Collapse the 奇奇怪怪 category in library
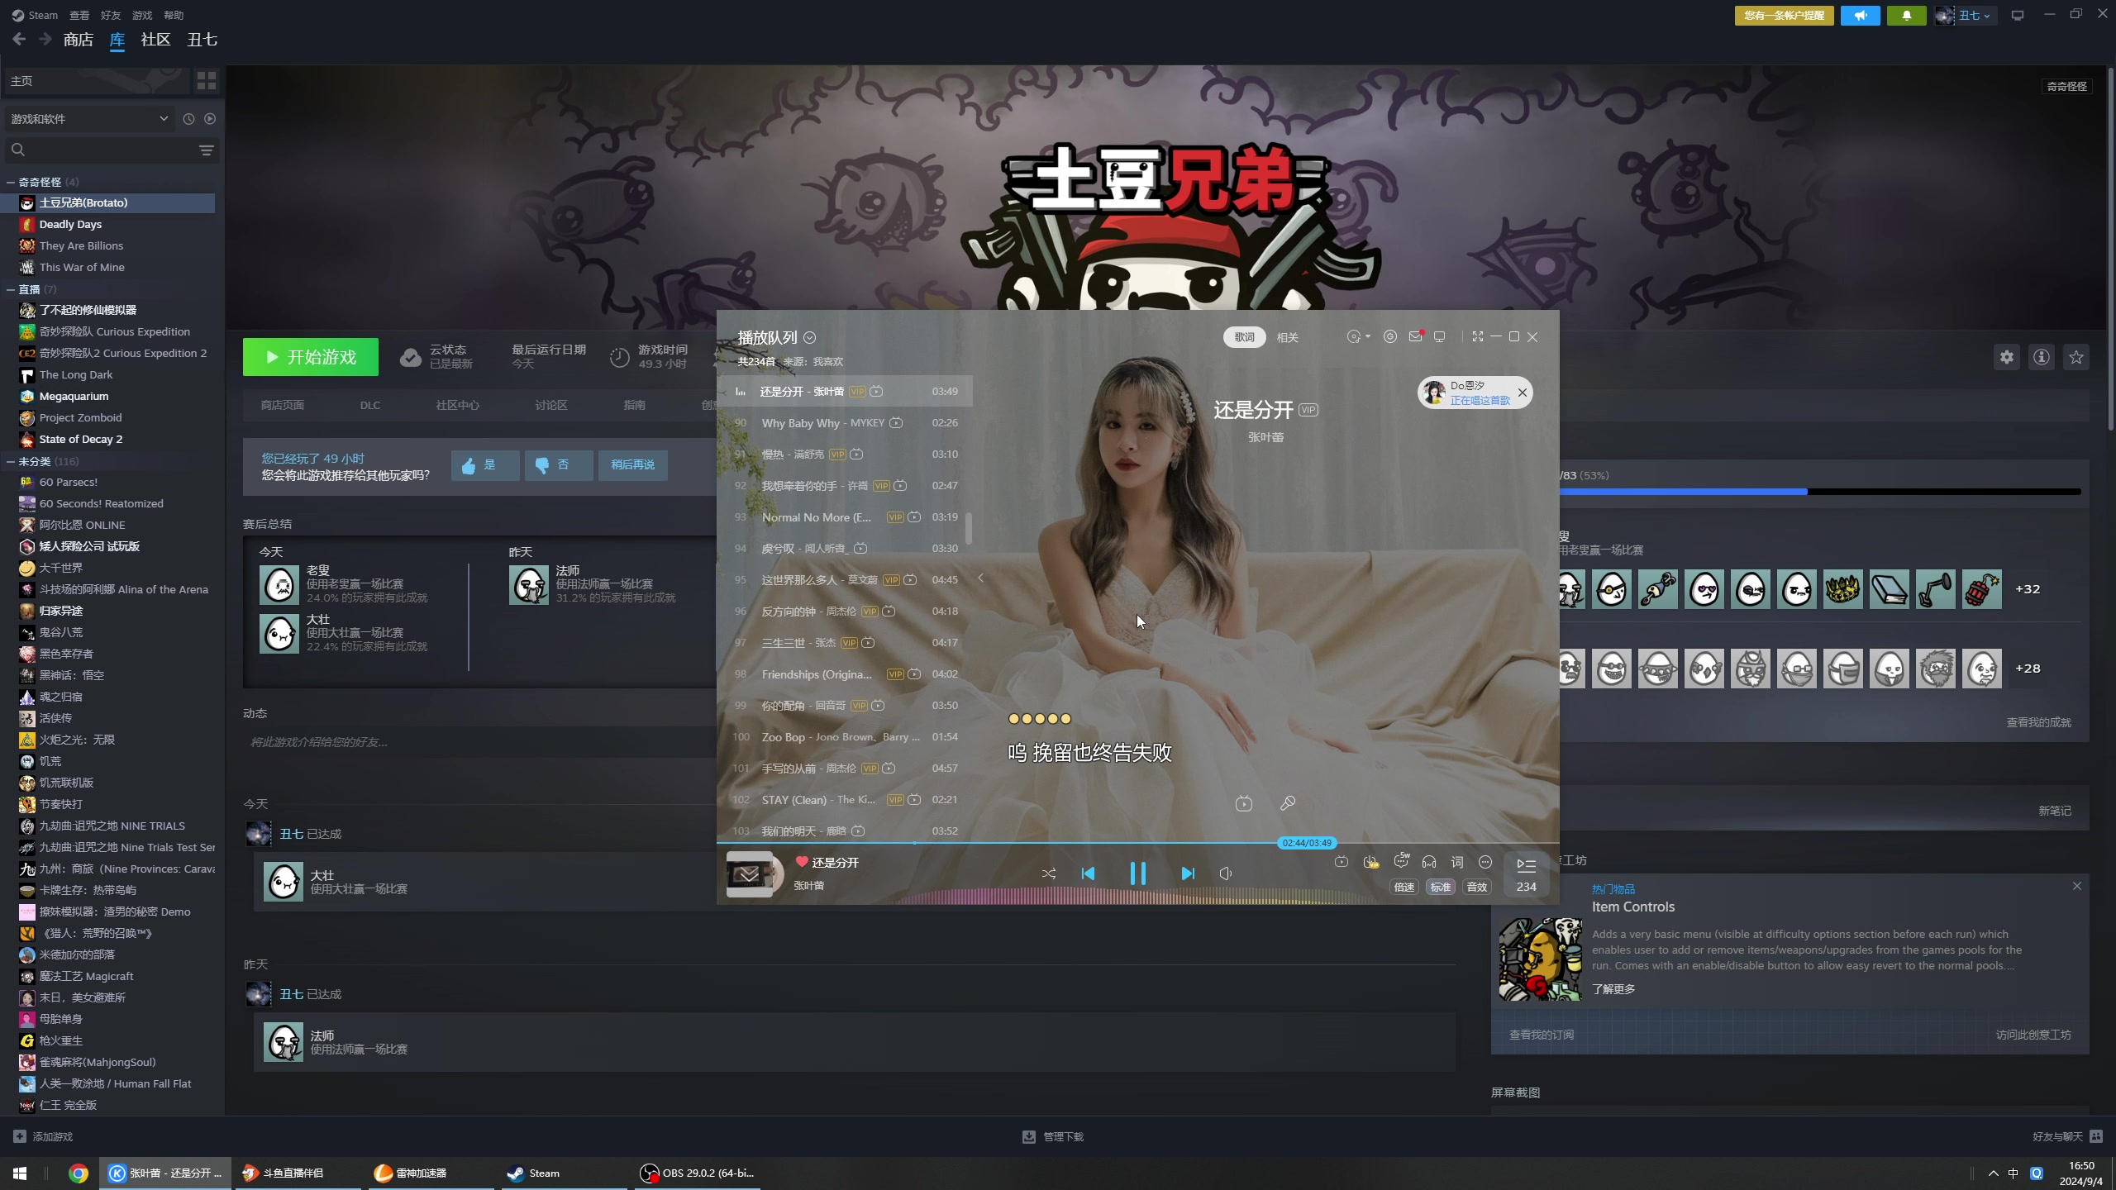 pos(11,182)
